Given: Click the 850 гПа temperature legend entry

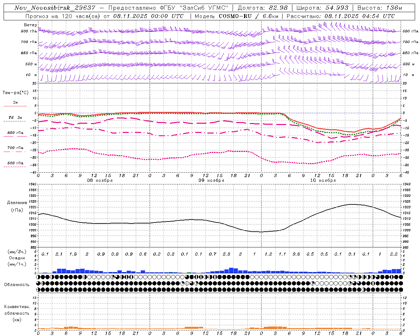Looking at the screenshot, I should (15, 133).
